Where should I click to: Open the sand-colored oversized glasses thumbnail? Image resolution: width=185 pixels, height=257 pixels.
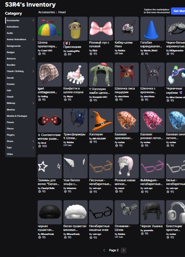point(101,166)
